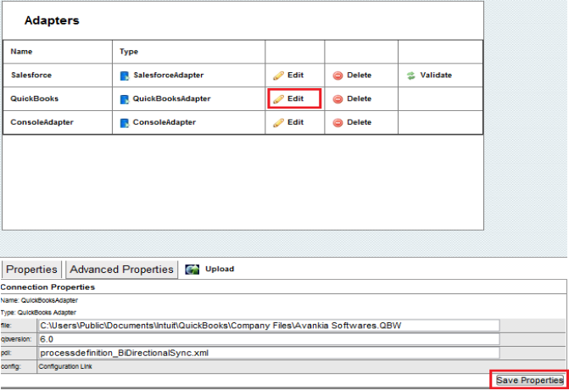Open the Advanced Properties tab
The height and width of the screenshot is (390, 569).
pyautogui.click(x=122, y=270)
